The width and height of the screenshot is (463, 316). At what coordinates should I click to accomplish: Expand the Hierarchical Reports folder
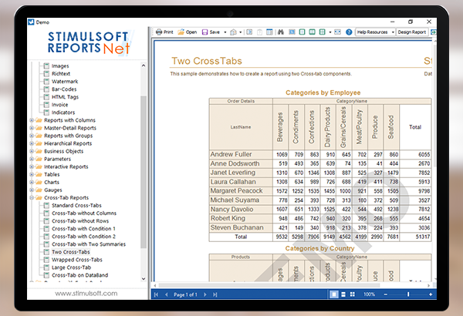pyautogui.click(x=32, y=143)
